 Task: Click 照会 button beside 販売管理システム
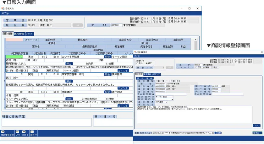tap(69, 64)
